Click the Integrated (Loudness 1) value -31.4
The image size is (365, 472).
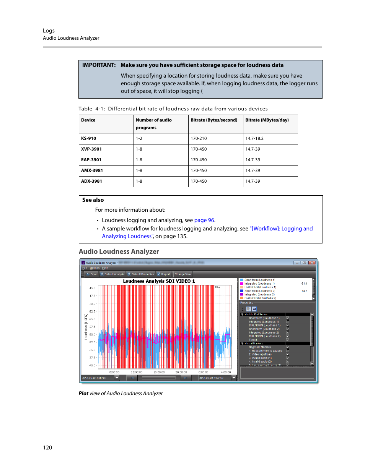point(304,284)
